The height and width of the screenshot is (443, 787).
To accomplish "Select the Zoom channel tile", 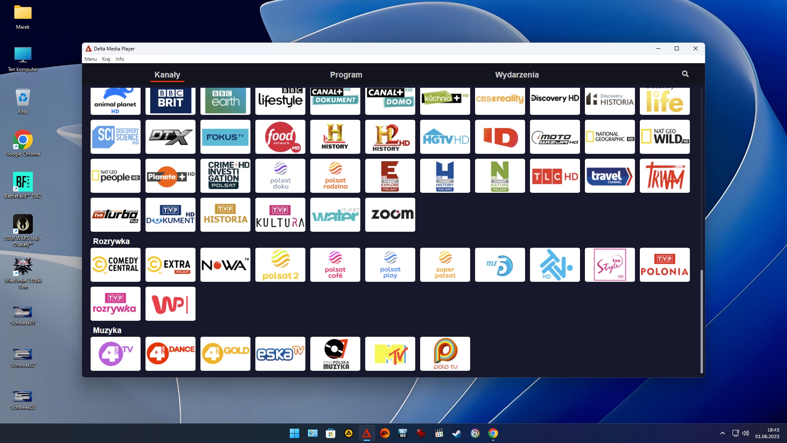I will click(x=390, y=215).
